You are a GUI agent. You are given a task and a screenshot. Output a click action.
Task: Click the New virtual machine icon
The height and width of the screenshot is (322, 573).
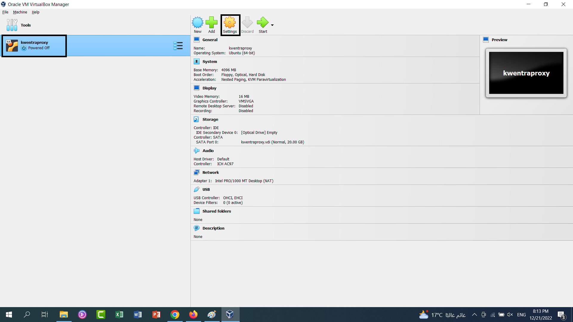click(x=198, y=25)
